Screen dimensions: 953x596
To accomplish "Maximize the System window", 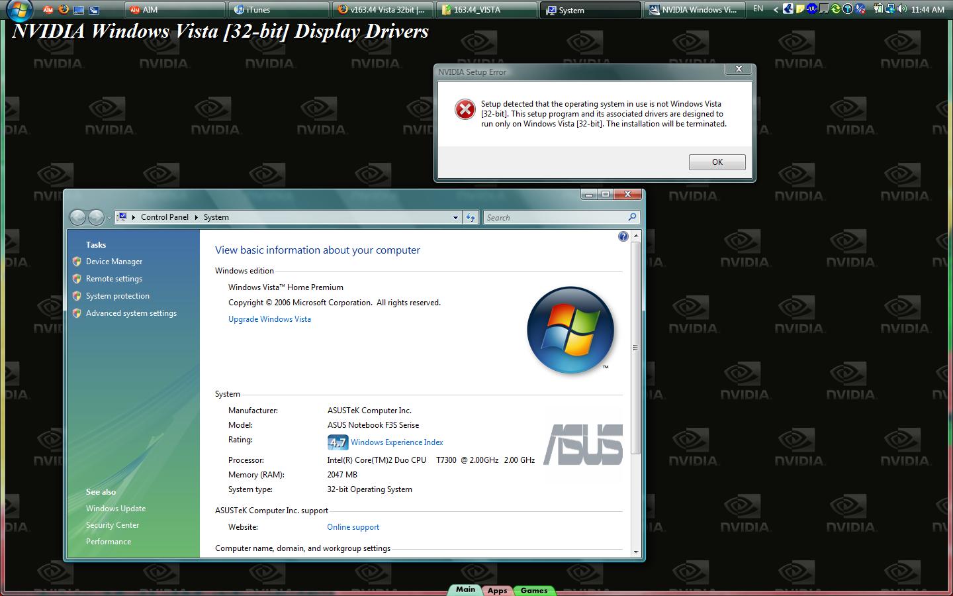I will [x=605, y=194].
